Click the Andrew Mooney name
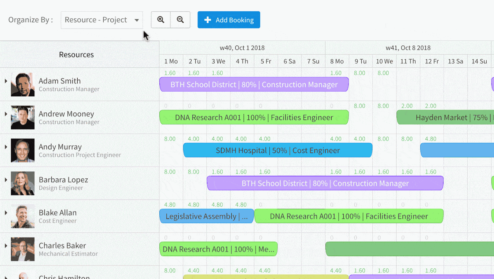The height and width of the screenshot is (279, 494). click(66, 114)
